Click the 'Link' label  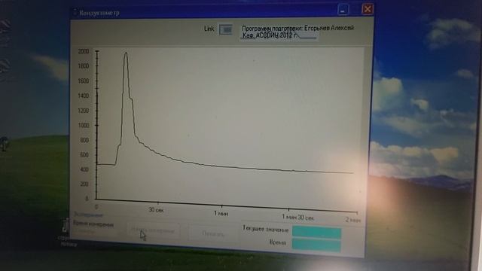[x=209, y=29]
